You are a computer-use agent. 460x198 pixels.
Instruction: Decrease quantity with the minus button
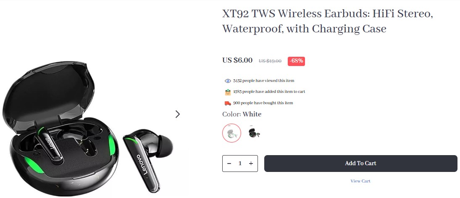click(229, 164)
